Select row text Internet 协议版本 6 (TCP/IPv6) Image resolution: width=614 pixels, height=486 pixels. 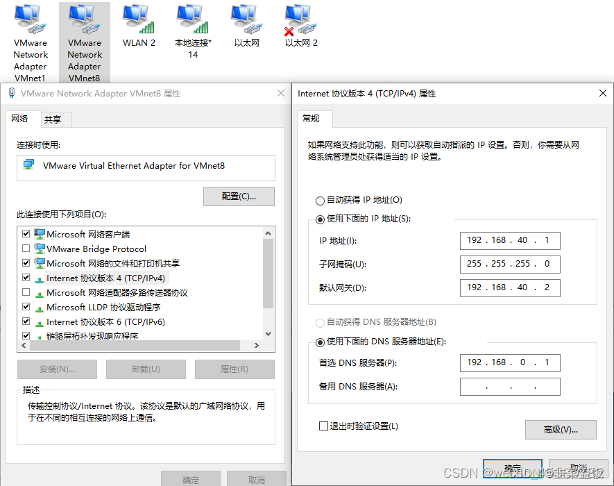coord(105,321)
